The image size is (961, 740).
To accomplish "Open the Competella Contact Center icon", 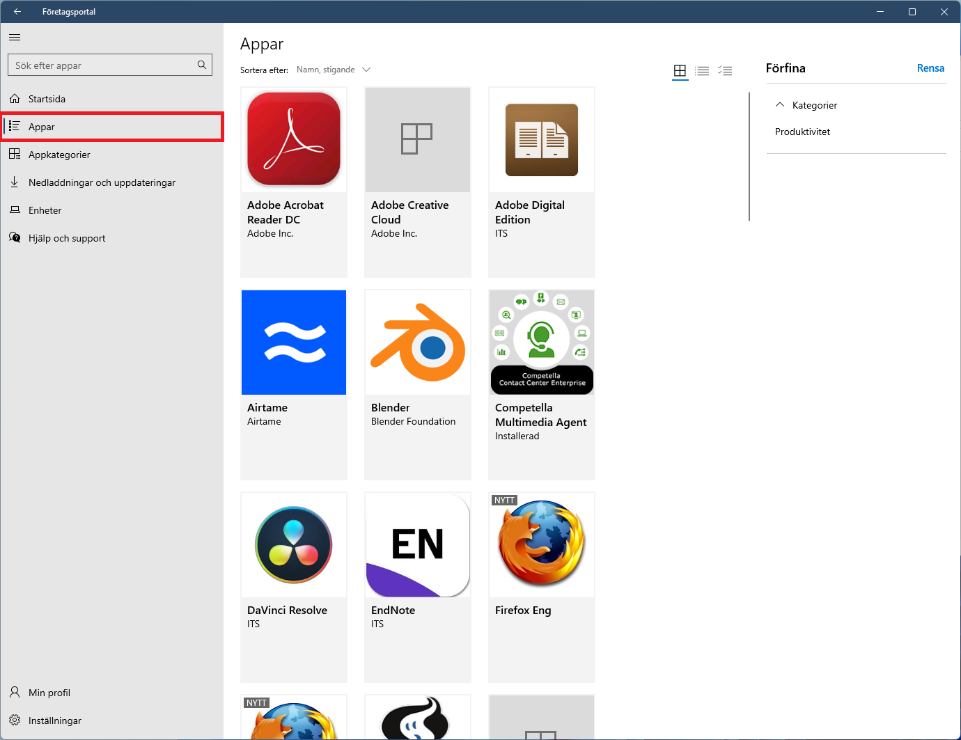I will (x=542, y=343).
